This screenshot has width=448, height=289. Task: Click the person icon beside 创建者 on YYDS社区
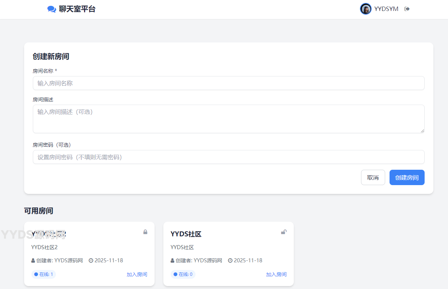pos(172,260)
